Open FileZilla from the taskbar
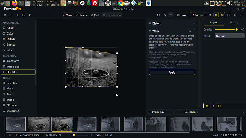The height and width of the screenshot is (138, 246). [x=95, y=3]
